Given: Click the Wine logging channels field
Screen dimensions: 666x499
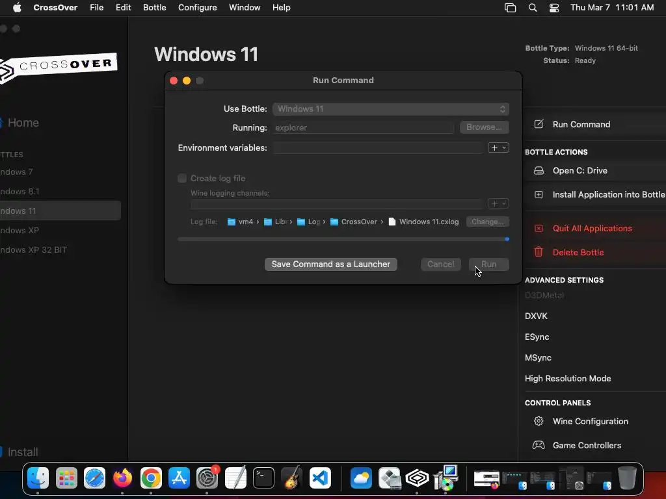Looking at the screenshot, I should point(337,203).
